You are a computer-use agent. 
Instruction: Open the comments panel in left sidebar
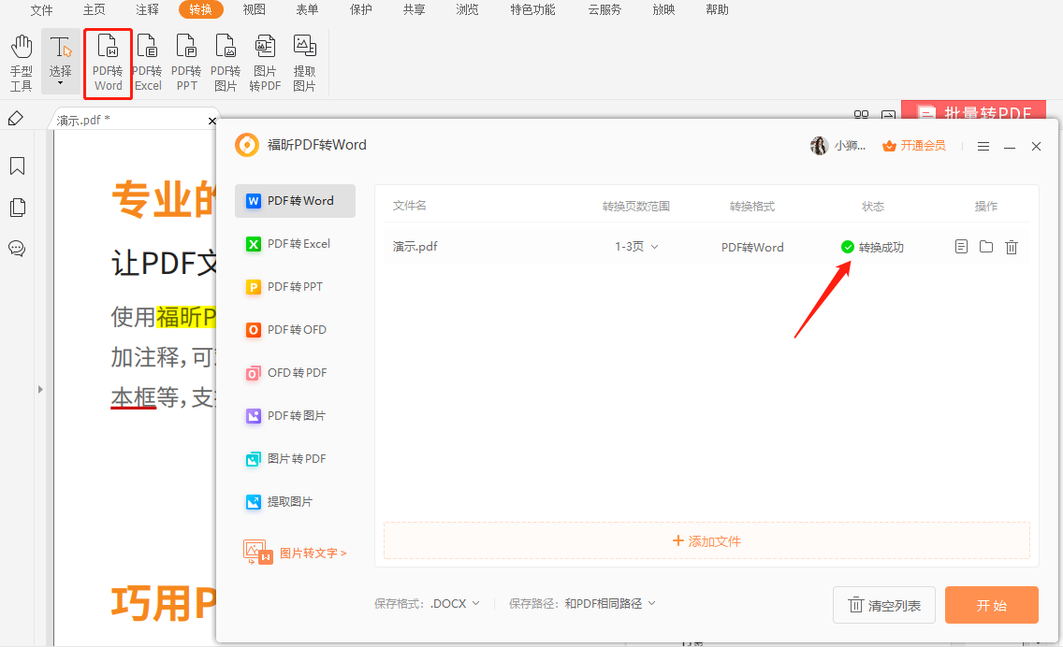[x=17, y=249]
